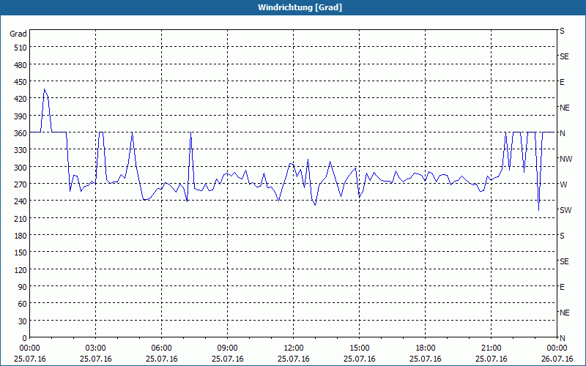The width and height of the screenshot is (586, 366).
Task: Click the 120 degree axis label
Action: click(21, 270)
